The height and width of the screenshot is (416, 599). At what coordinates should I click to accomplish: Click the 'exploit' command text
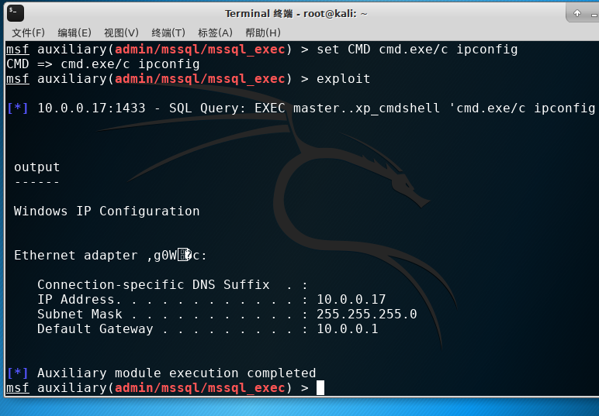[x=343, y=79]
